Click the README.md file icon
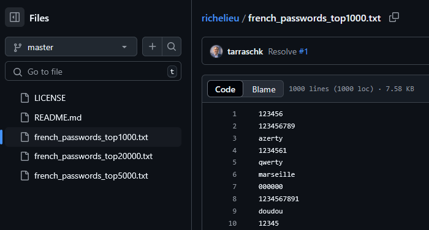Viewport: 429px width, 230px height. click(x=25, y=117)
